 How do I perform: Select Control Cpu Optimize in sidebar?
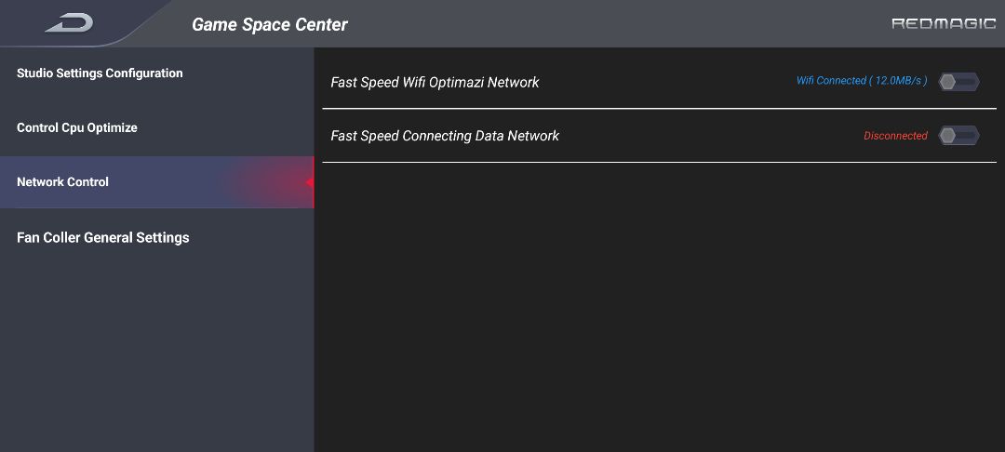[157, 128]
